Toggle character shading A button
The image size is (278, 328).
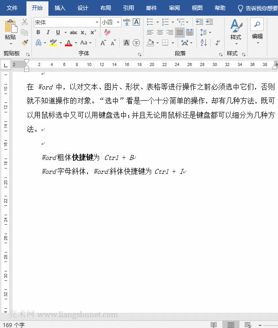click(x=126, y=43)
